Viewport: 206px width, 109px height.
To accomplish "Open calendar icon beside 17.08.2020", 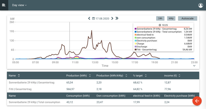I will (93, 18).
